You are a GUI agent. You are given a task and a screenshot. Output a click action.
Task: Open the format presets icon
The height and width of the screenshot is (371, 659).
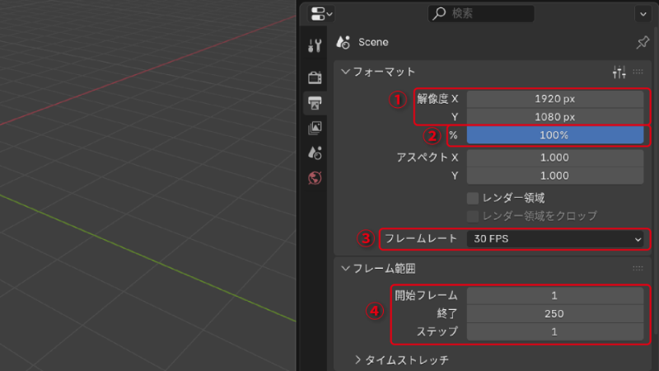tap(619, 72)
